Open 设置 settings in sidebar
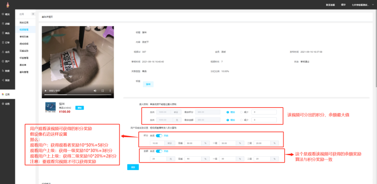Screen dimensions: 377x184 [x=6, y=104]
